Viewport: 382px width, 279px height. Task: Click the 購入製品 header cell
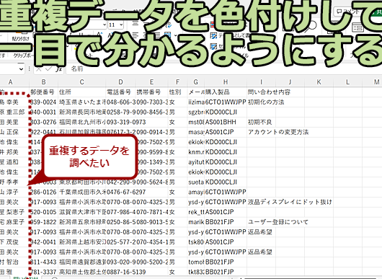point(226,92)
